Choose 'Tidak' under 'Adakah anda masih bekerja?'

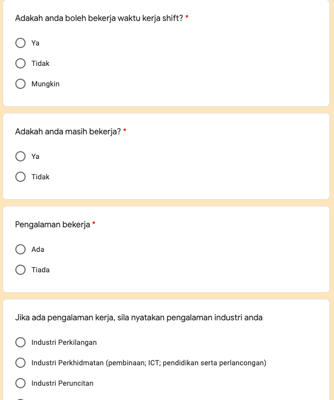[20, 177]
